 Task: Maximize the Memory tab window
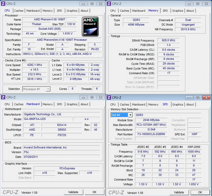point(198,4)
